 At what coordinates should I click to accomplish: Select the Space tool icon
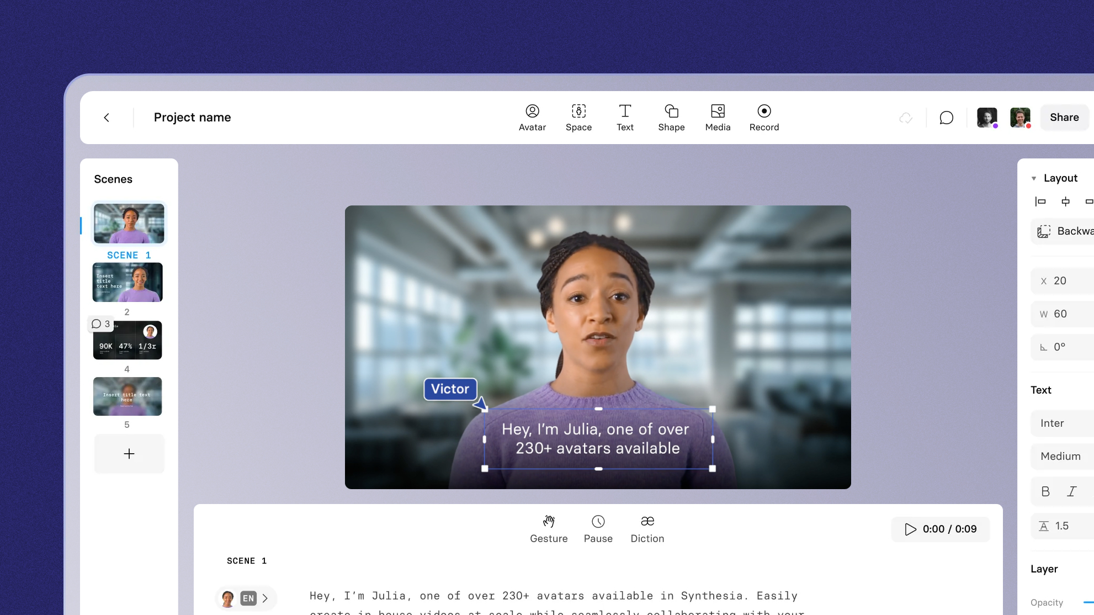(578, 112)
